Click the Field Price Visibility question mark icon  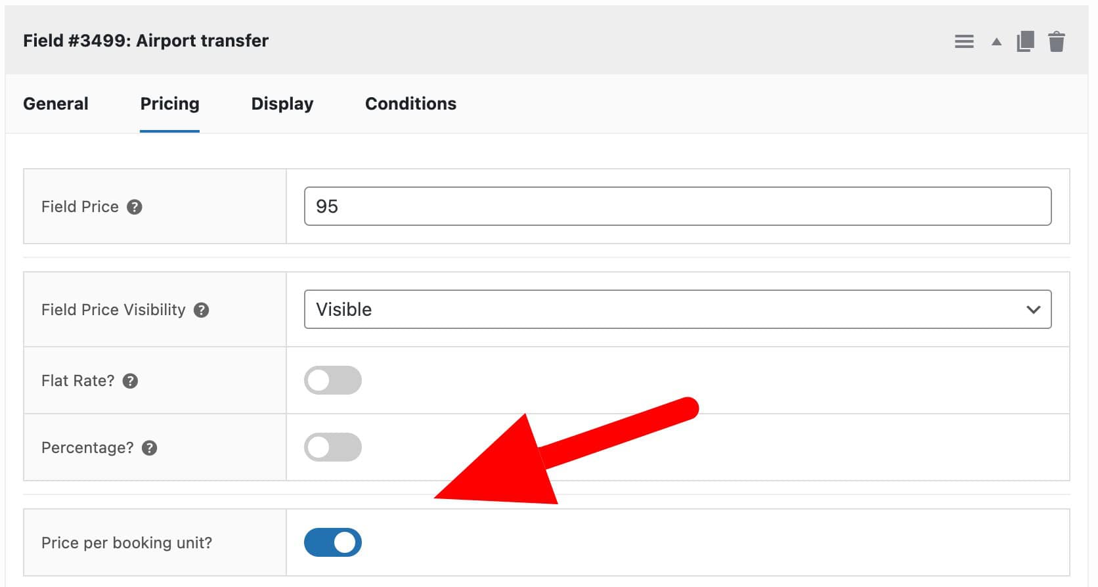(202, 310)
